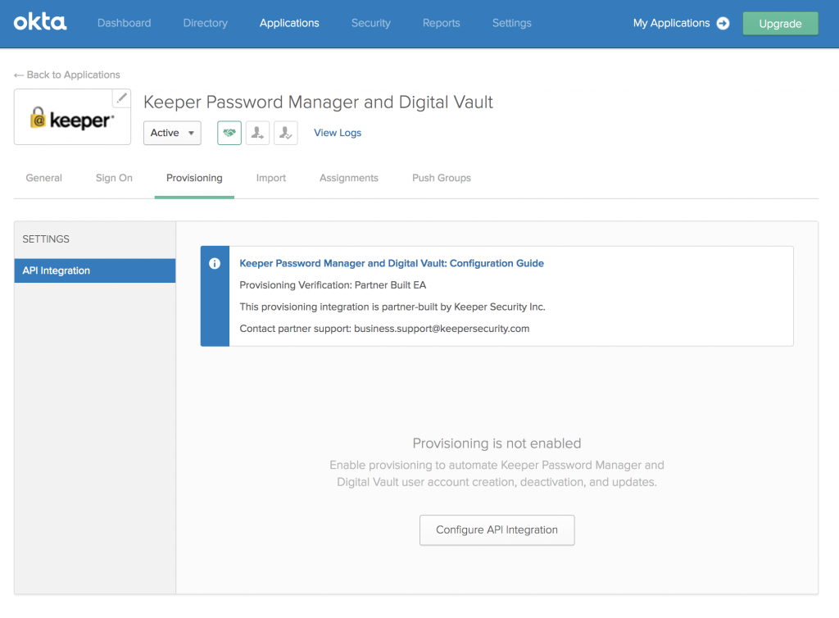Viewport: 839px width, 618px height.
Task: Click the user with checkmark icon
Action: [286, 133]
